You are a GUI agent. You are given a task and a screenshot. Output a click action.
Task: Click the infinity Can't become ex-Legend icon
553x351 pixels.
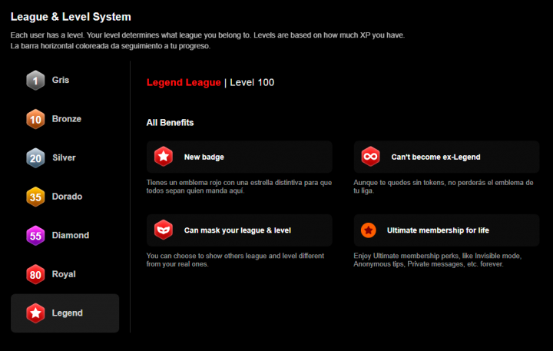click(370, 157)
